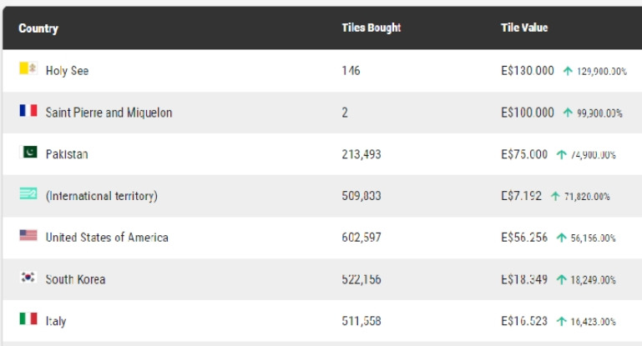Select the United States of America entry
This screenshot has height=346, width=642.
[107, 238]
